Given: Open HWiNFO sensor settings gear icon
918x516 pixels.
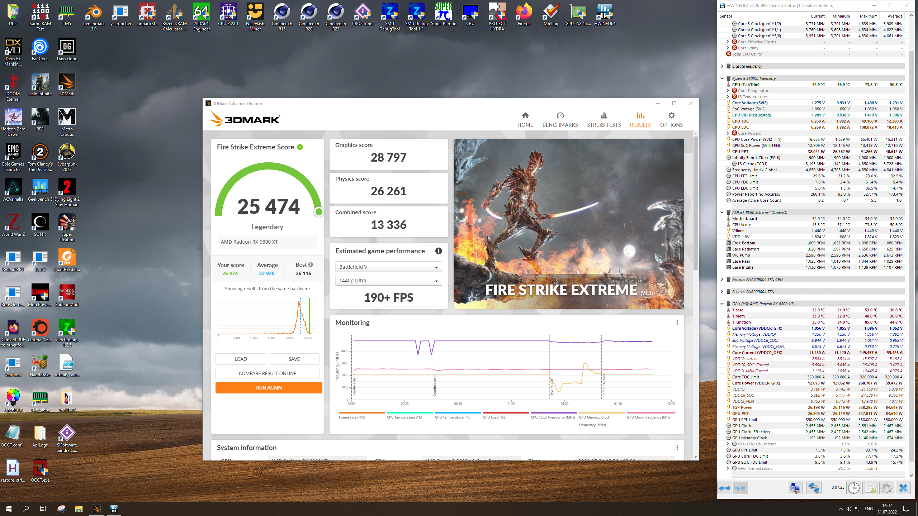Looking at the screenshot, I should pos(886,488).
